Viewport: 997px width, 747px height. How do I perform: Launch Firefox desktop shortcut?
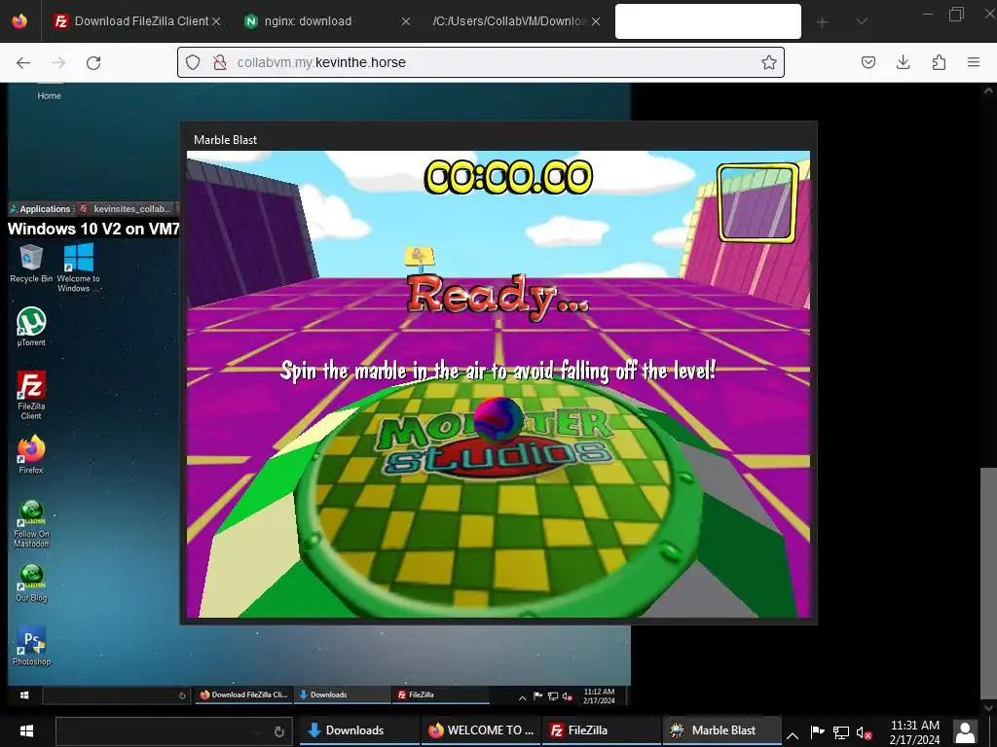click(x=31, y=454)
